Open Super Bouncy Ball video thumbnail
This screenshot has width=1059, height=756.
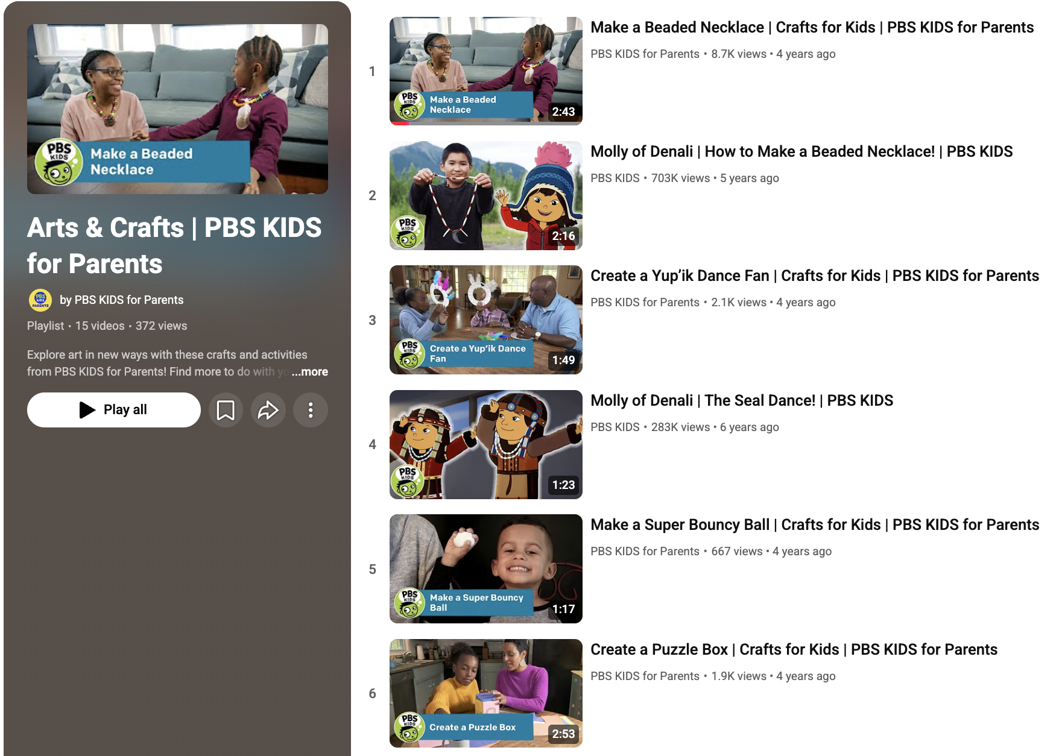485,569
